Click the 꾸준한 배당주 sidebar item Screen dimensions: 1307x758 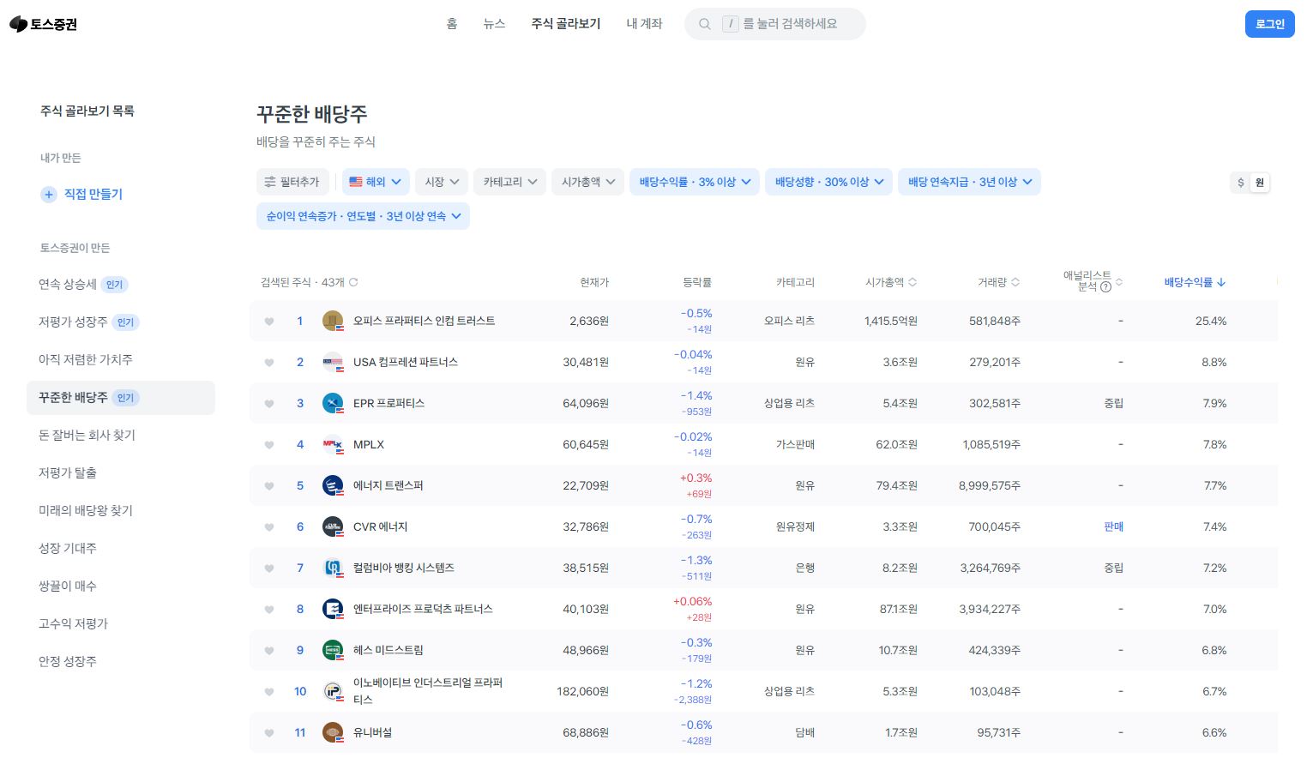click(x=121, y=398)
